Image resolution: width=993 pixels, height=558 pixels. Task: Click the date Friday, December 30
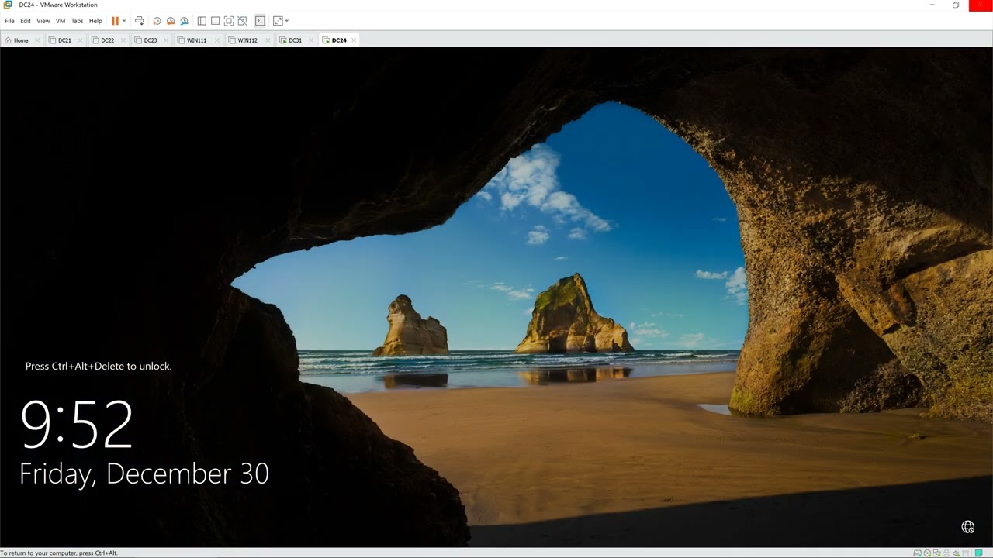coord(144,474)
